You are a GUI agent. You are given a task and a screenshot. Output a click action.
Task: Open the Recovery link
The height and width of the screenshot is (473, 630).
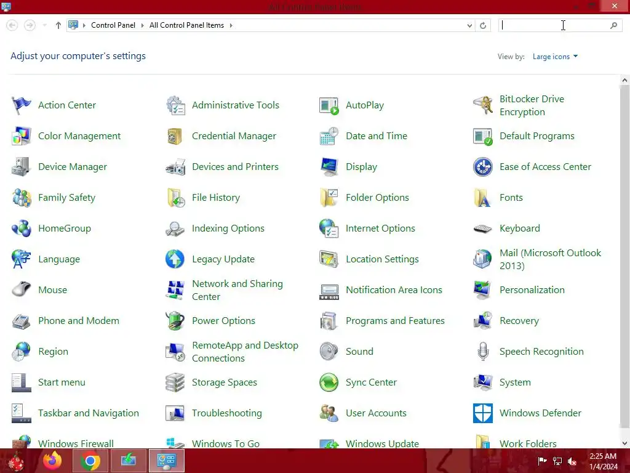pos(519,321)
